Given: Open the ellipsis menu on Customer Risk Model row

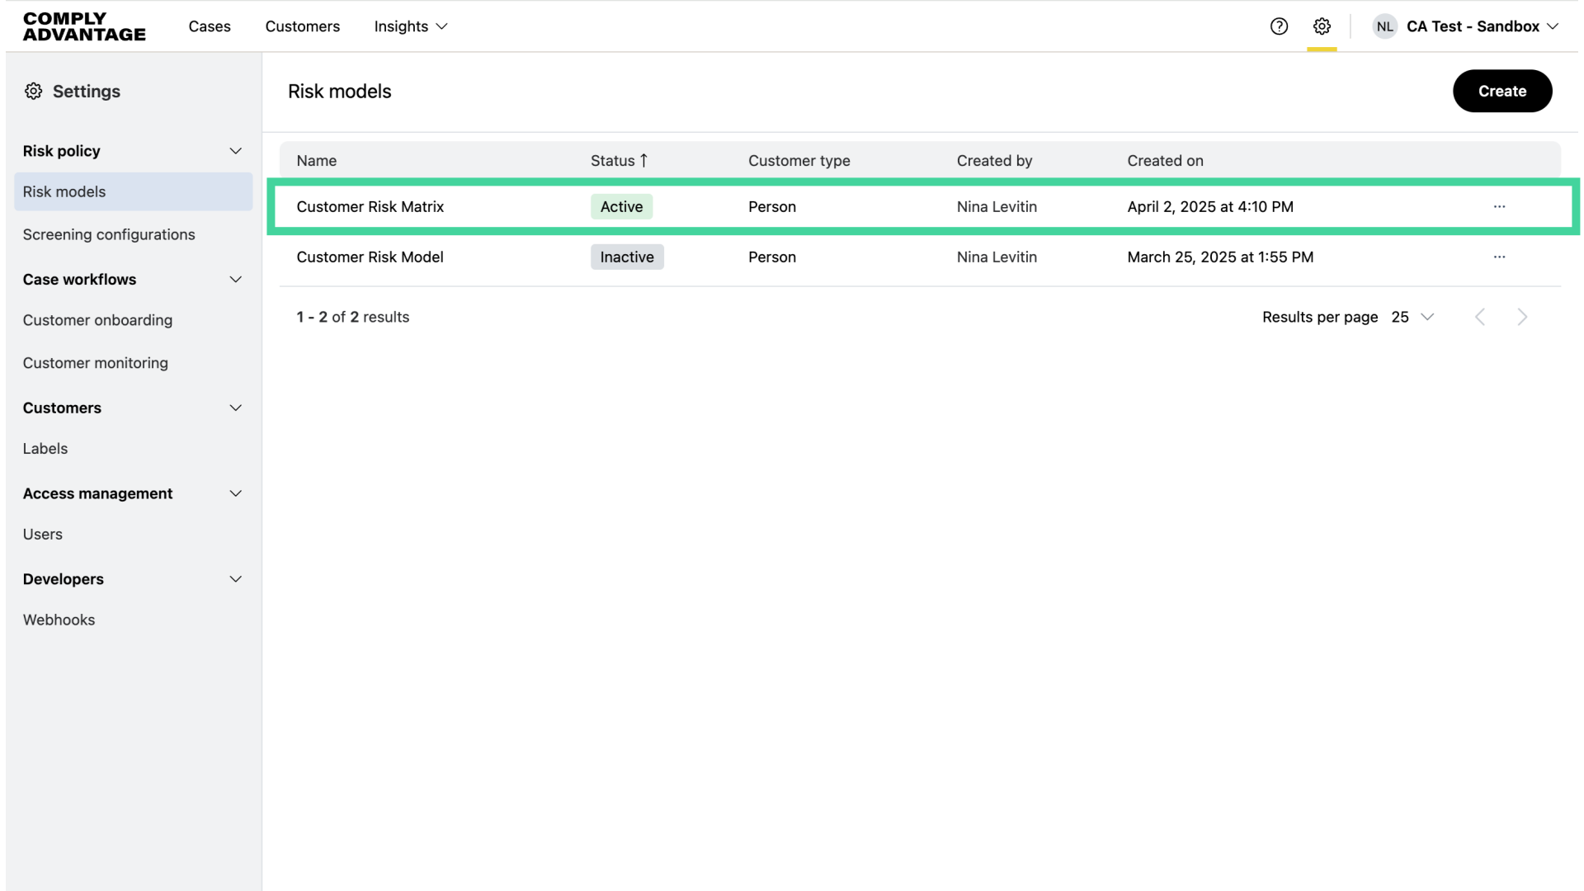Looking at the screenshot, I should (x=1499, y=257).
